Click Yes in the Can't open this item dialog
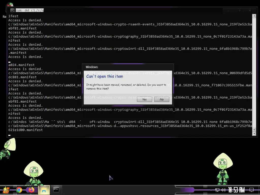 pyautogui.click(x=144, y=99)
